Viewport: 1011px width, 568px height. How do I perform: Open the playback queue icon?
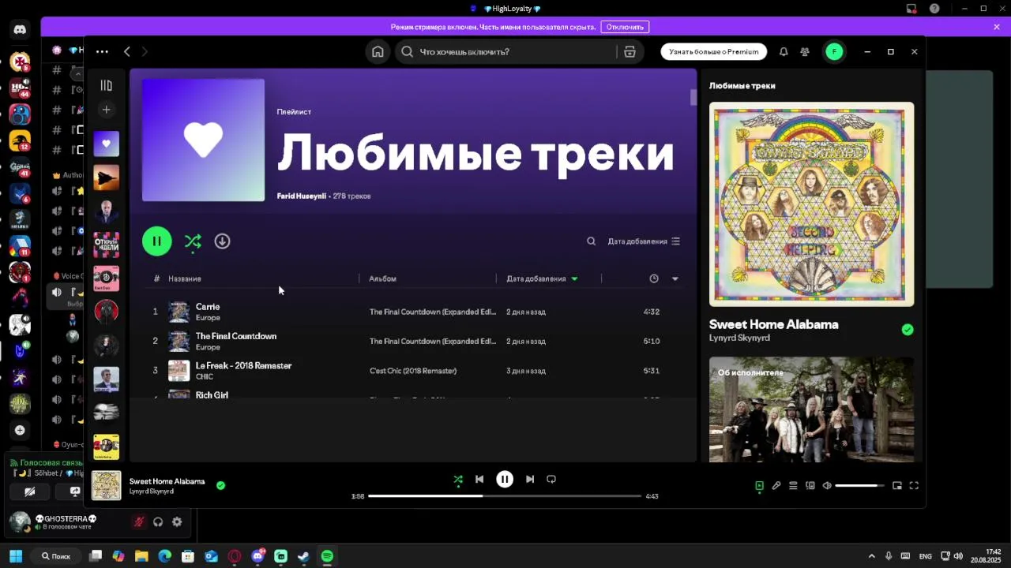[793, 486]
